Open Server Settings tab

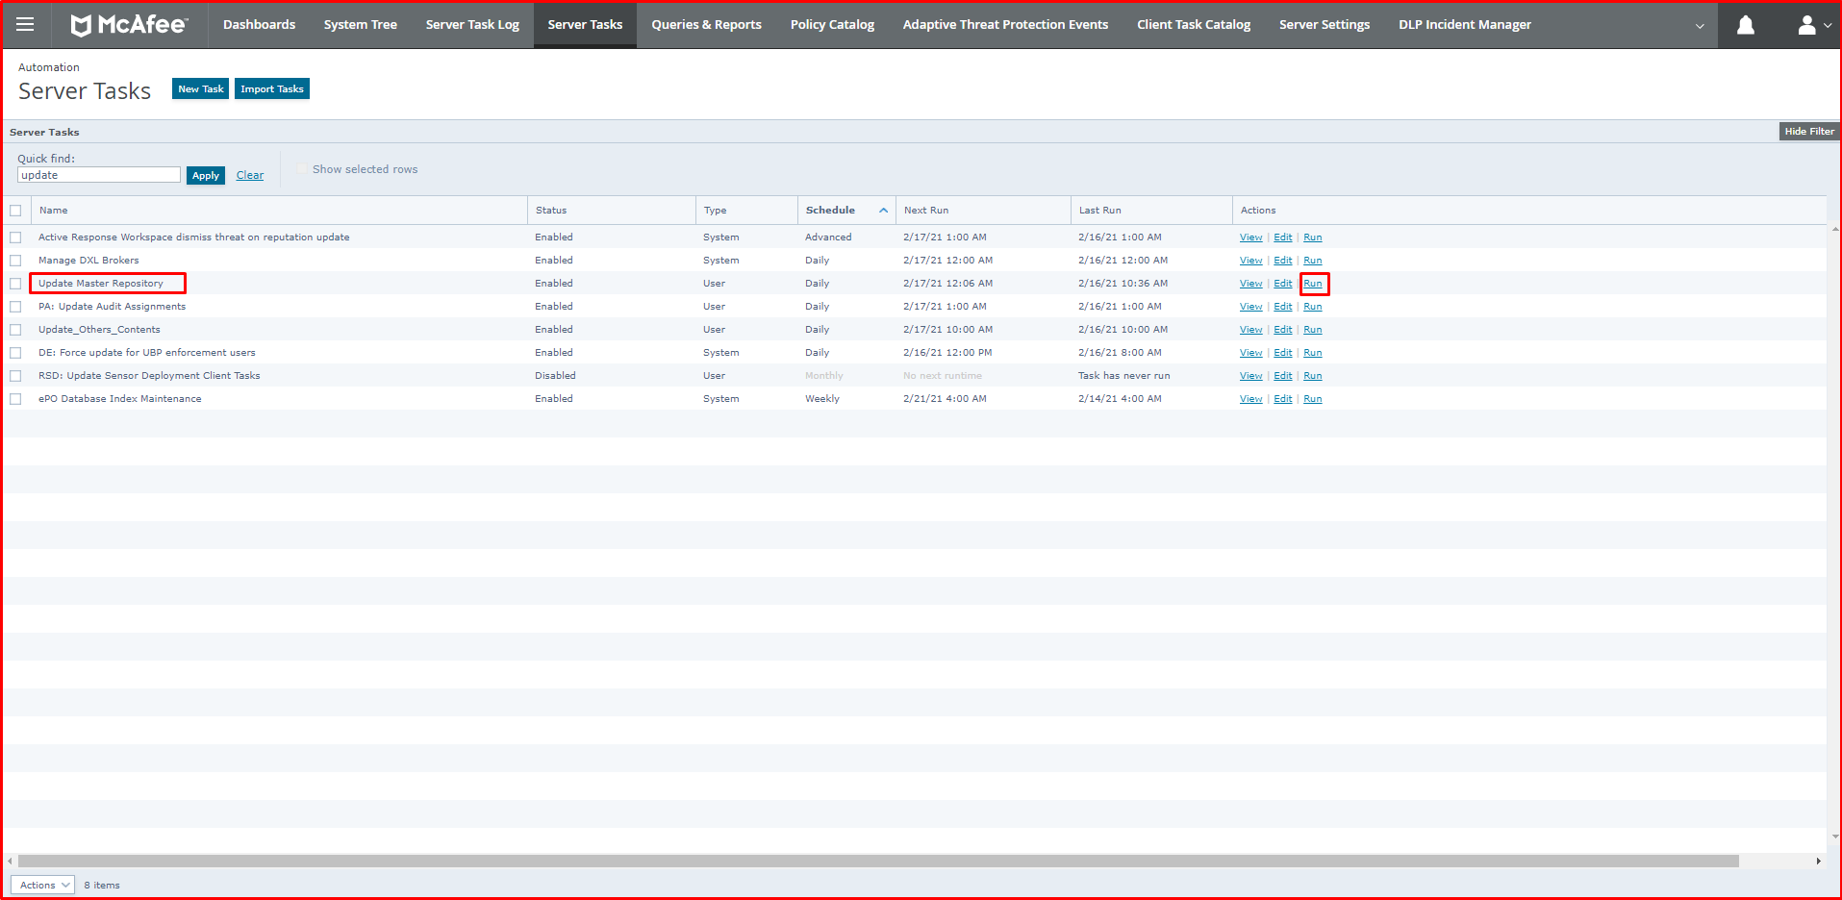tap(1324, 24)
